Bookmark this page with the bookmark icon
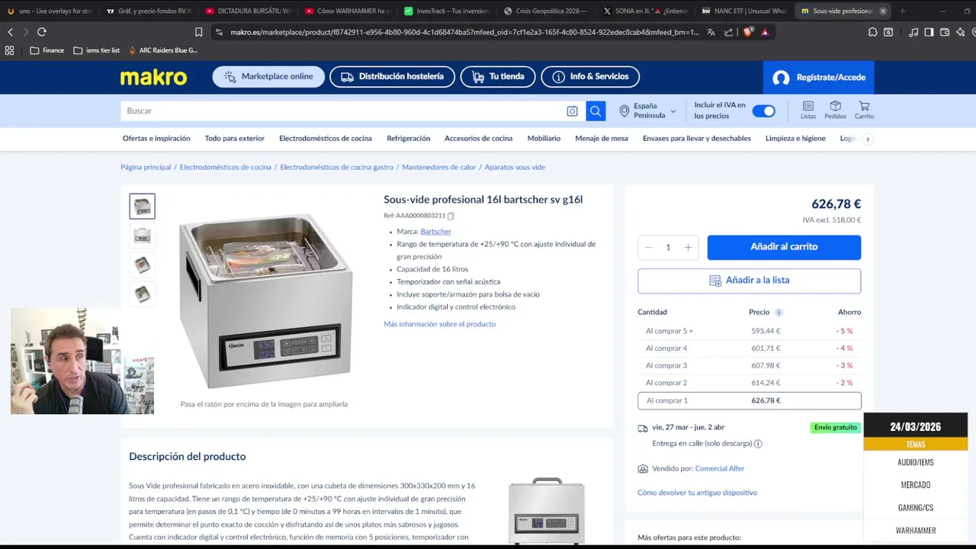 point(198,32)
